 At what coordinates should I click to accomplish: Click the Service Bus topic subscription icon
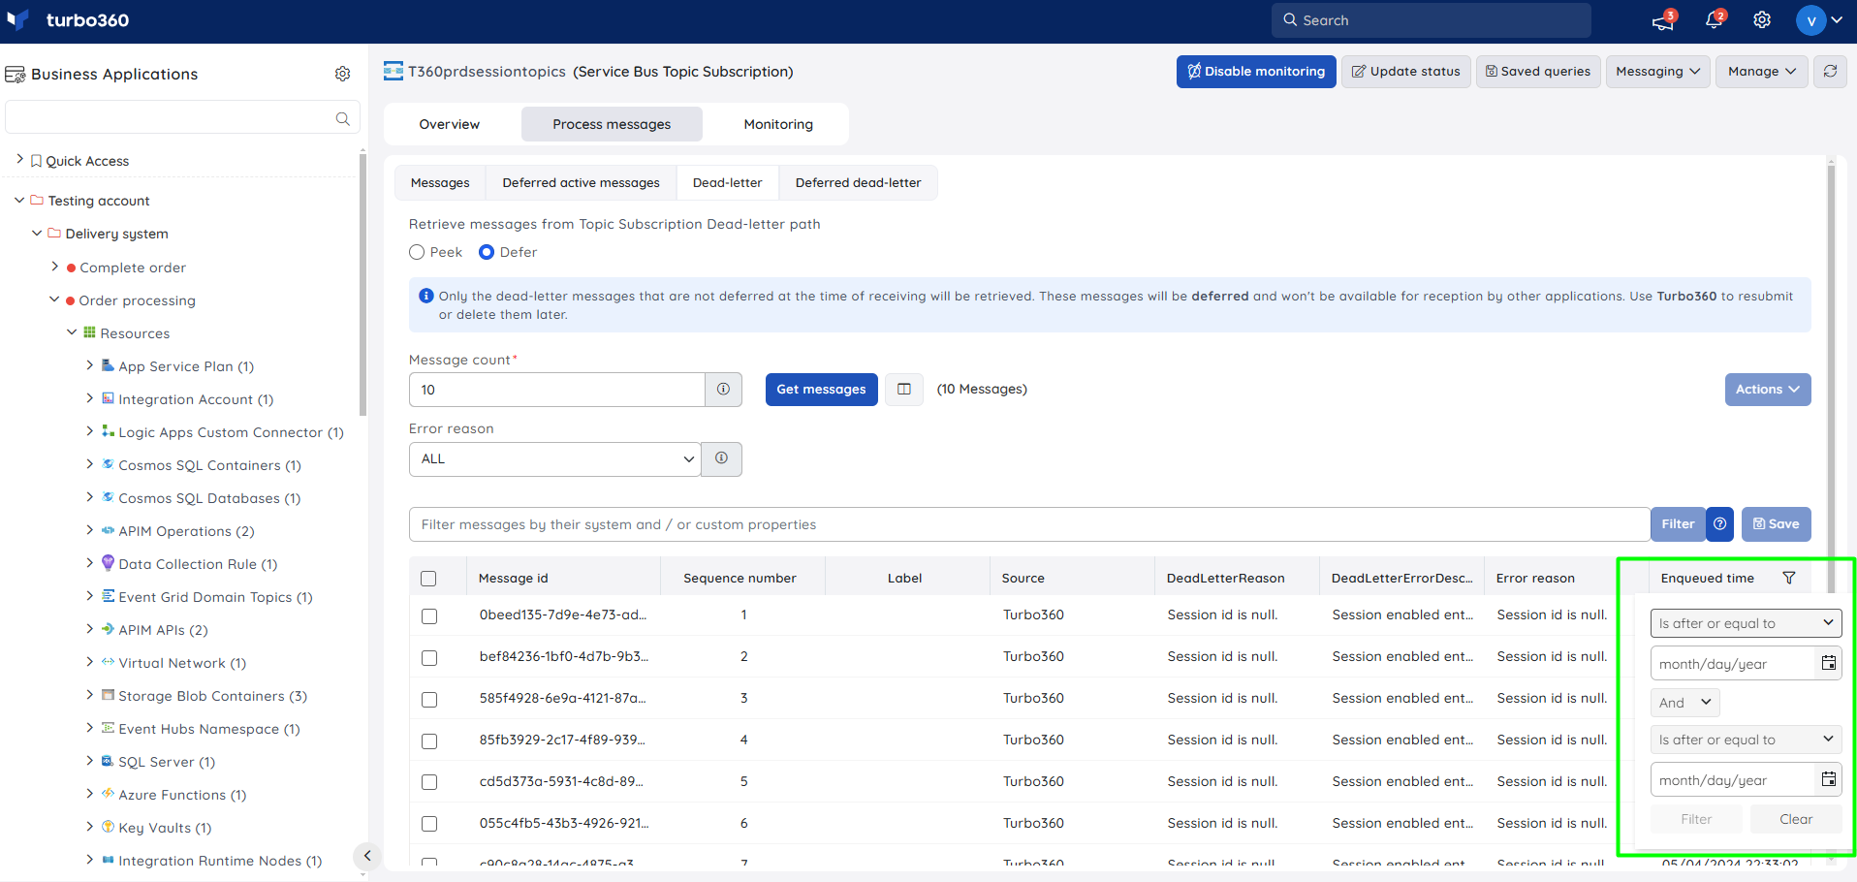[x=393, y=71]
